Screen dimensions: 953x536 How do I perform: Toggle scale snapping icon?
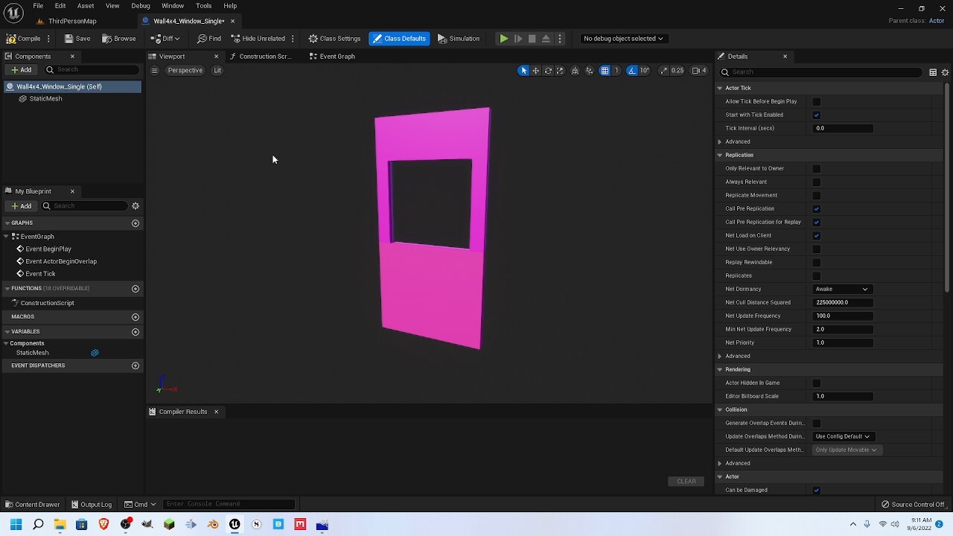tap(663, 71)
